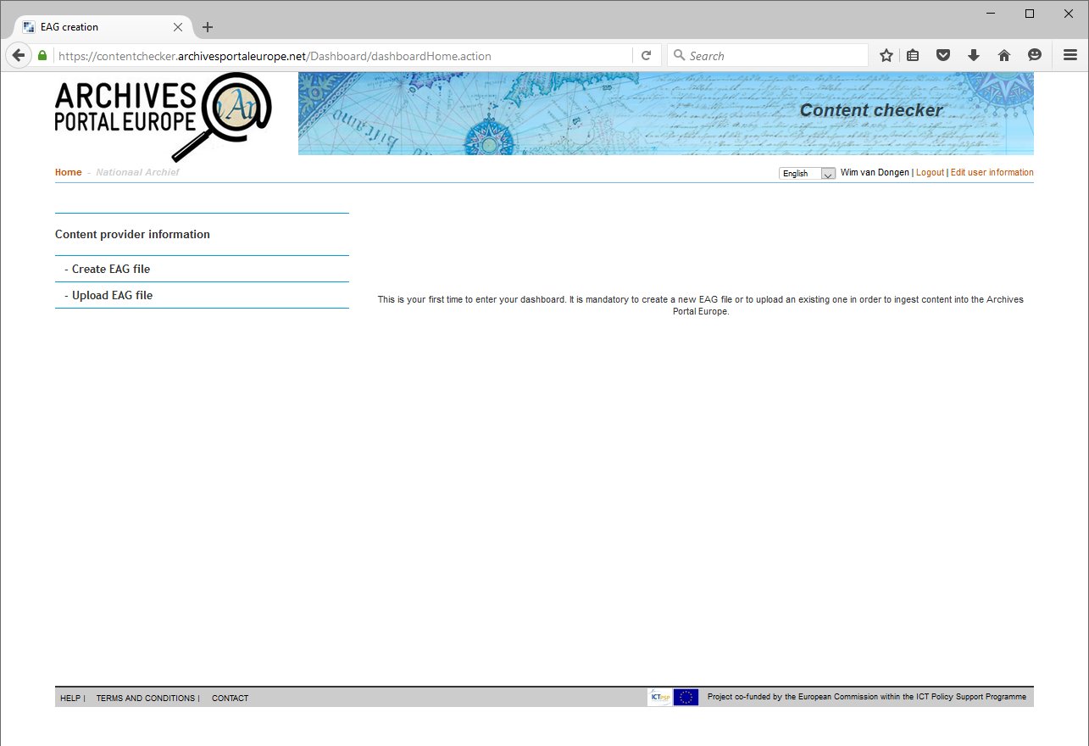Click the magnifying glass icon in search box
Screen dimensions: 1089x746
pyautogui.click(x=679, y=55)
